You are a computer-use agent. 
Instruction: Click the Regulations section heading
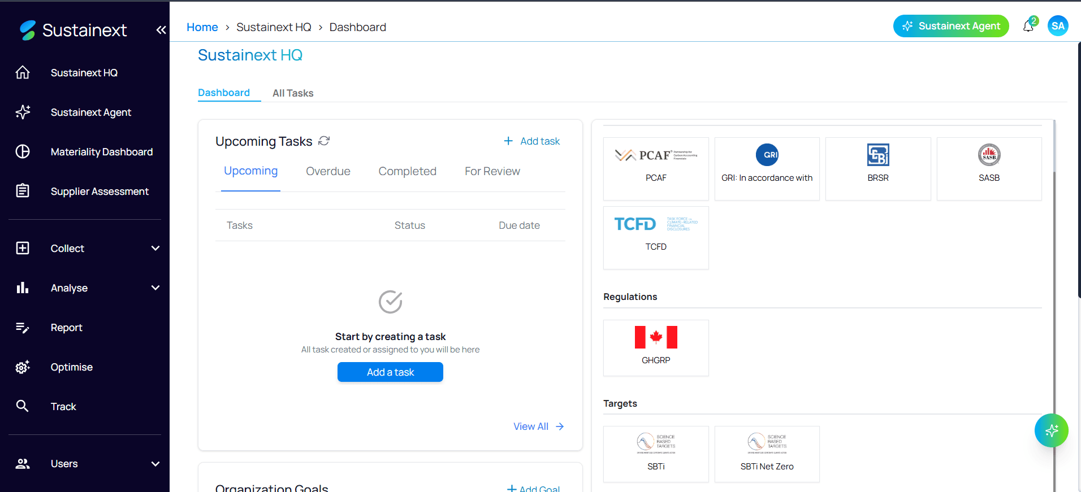[x=630, y=297]
